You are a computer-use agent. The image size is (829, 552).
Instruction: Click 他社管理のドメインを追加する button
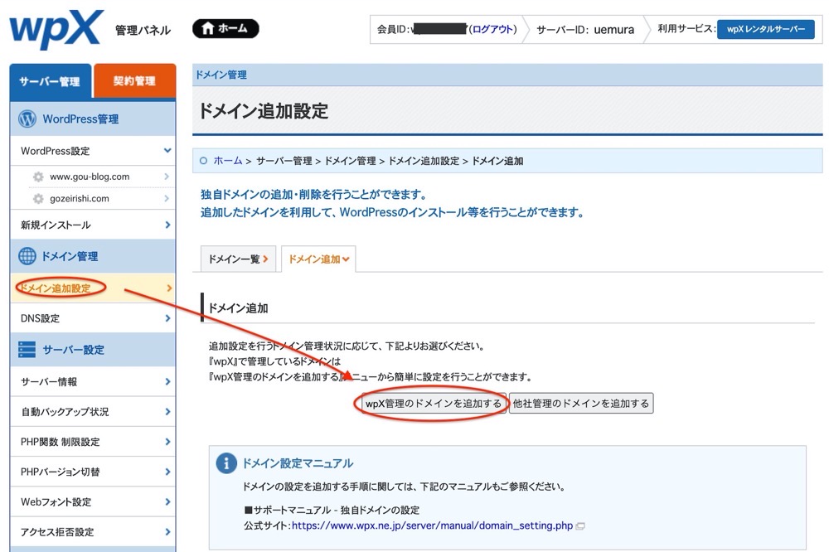click(581, 404)
